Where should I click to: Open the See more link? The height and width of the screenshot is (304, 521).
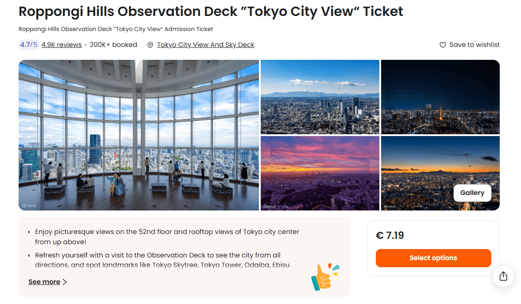point(44,282)
